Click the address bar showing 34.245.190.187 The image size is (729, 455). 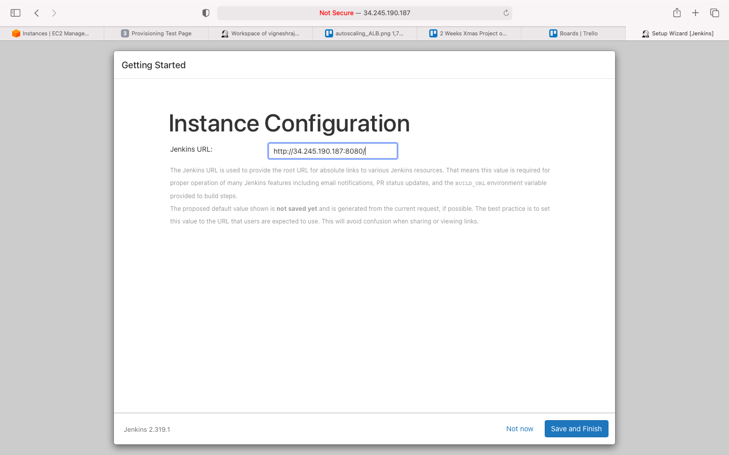pos(364,13)
